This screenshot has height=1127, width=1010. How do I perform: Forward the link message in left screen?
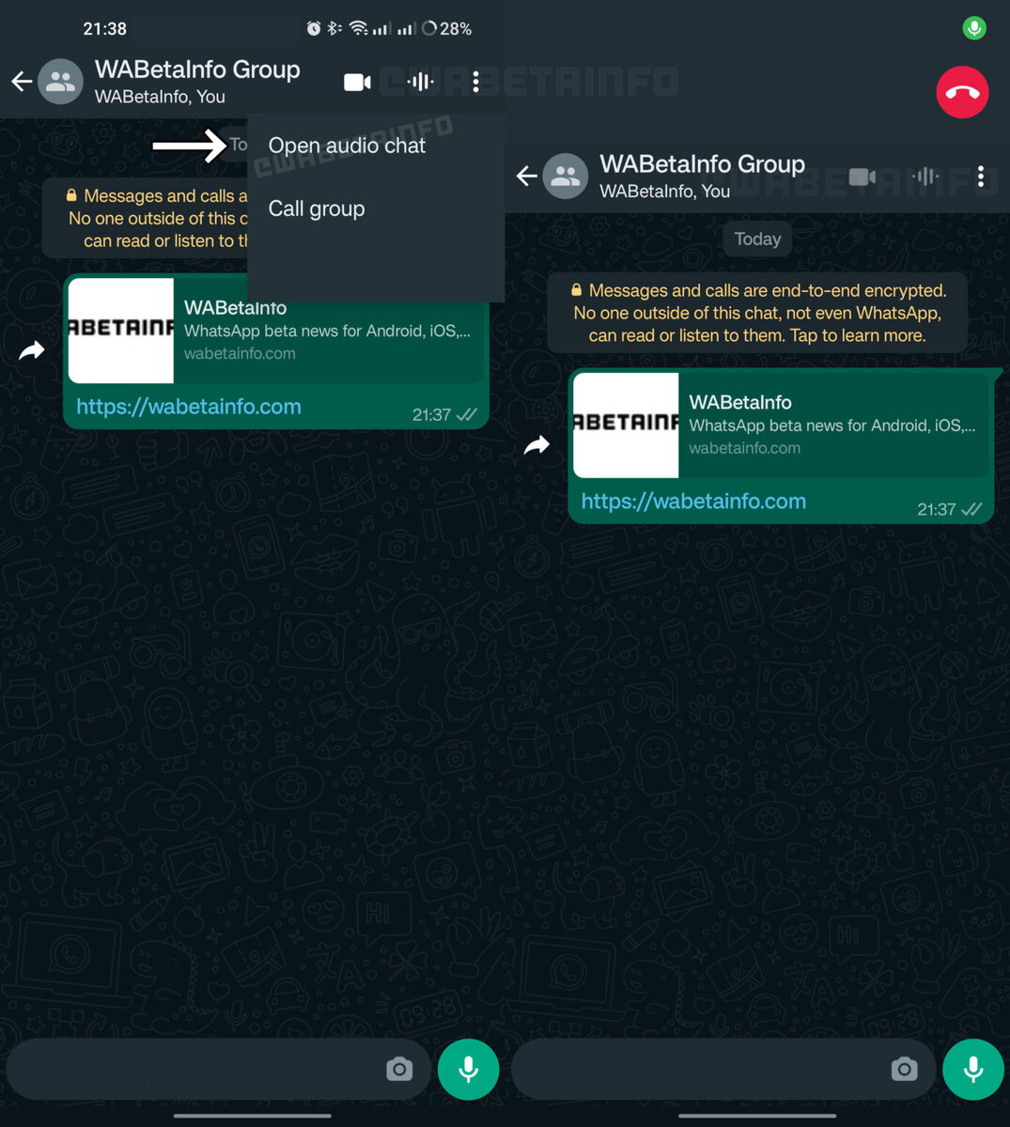point(32,351)
